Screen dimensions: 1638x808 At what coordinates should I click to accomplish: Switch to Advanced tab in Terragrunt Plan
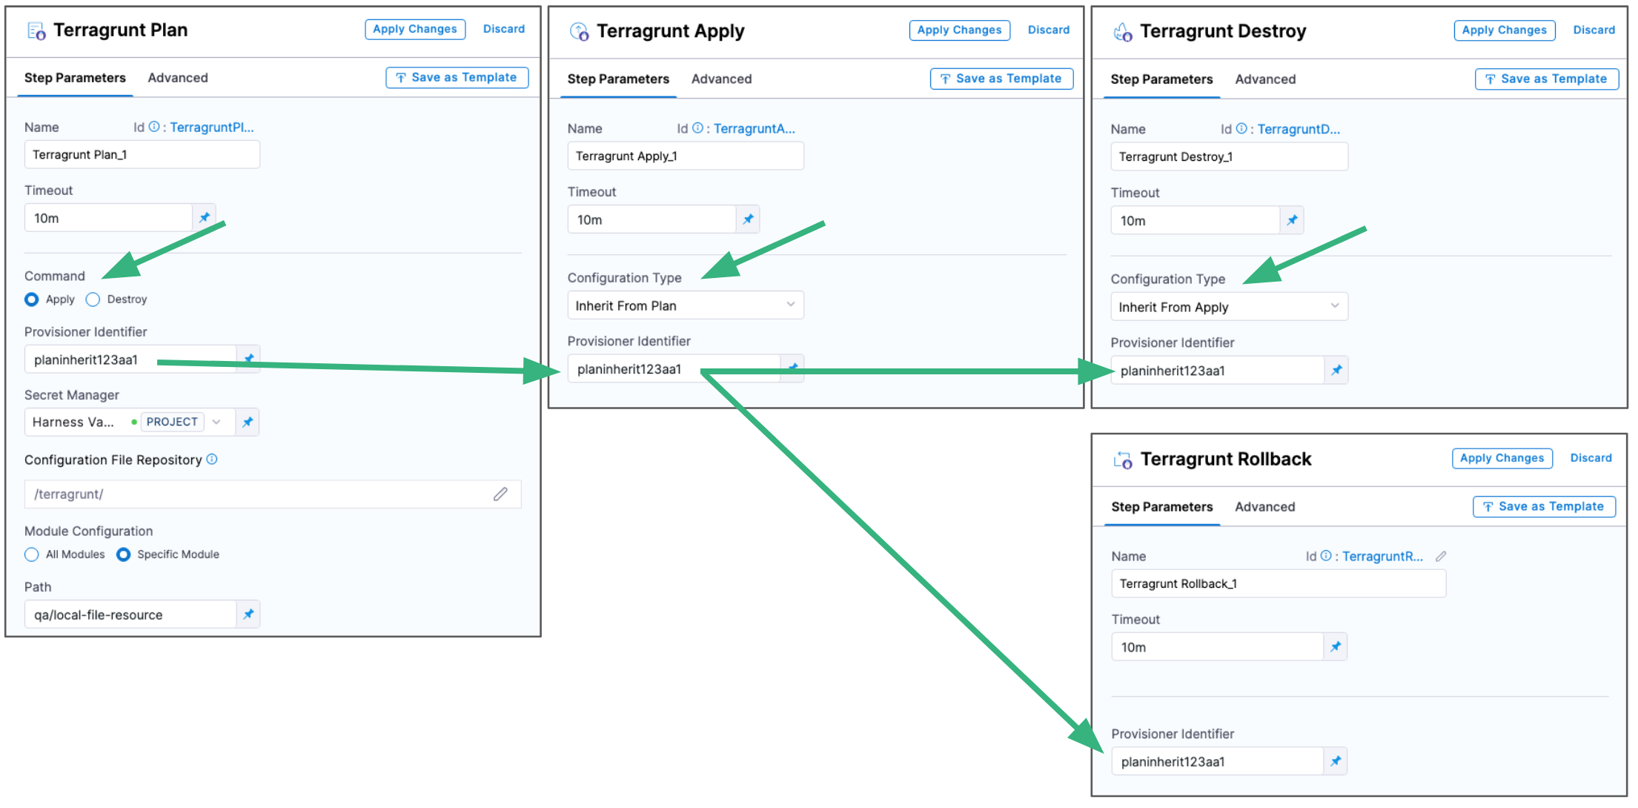[178, 78]
